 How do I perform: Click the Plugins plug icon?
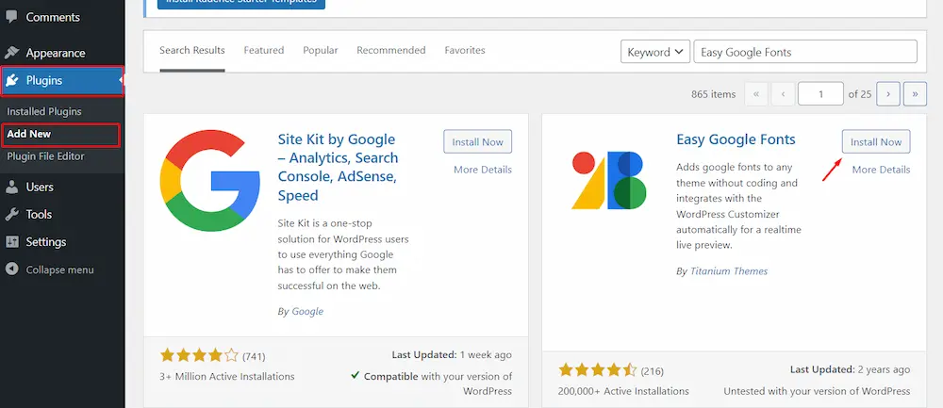[11, 80]
